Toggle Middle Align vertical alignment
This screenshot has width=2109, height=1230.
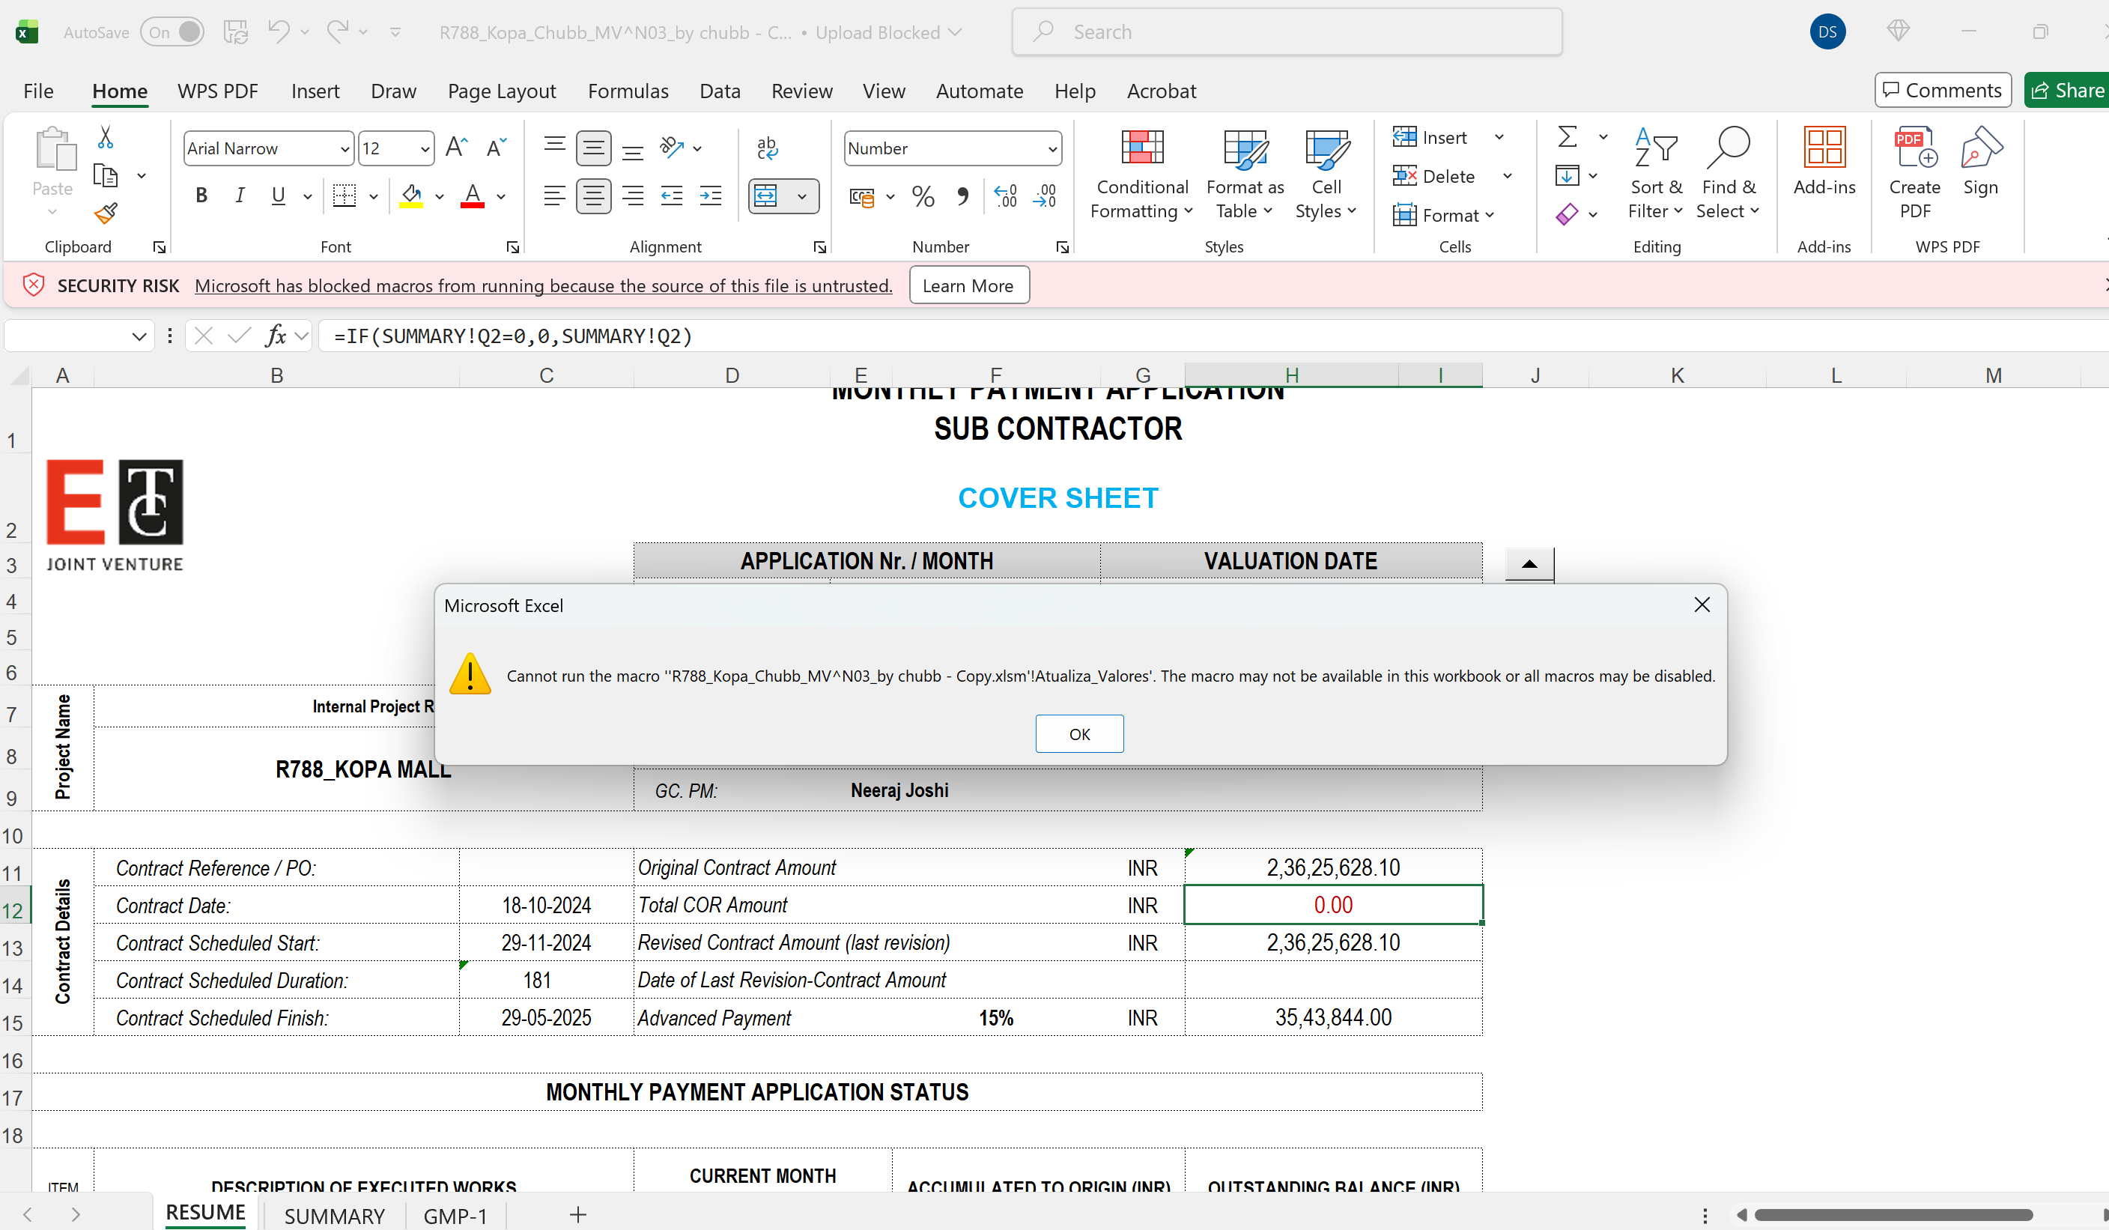click(593, 148)
